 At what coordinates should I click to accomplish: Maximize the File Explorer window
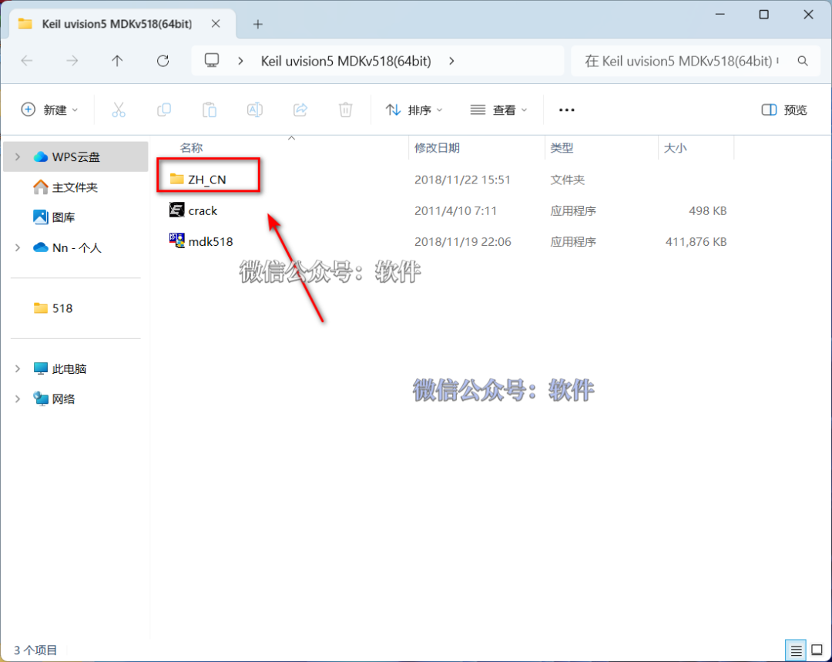[x=763, y=15]
